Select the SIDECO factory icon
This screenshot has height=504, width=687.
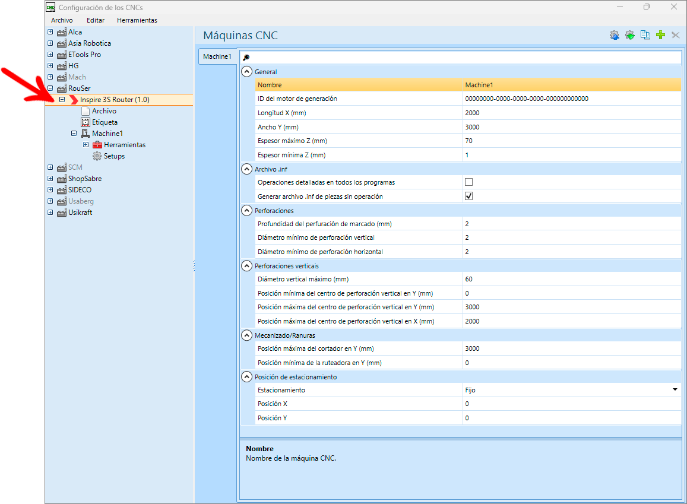[62, 190]
